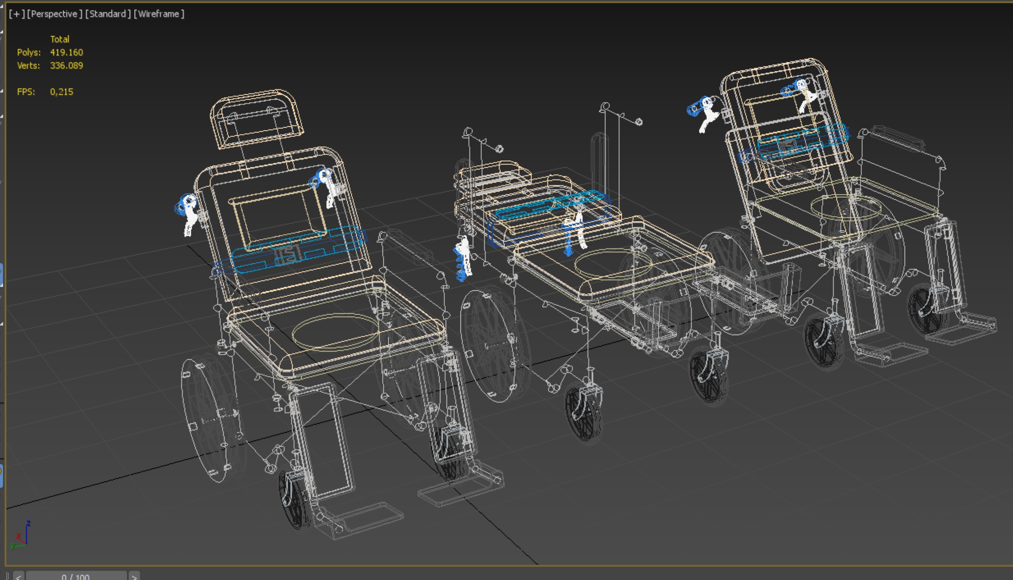Screen dimensions: 1013x580
Task: Click the Polys count statistic
Action: tap(66, 53)
